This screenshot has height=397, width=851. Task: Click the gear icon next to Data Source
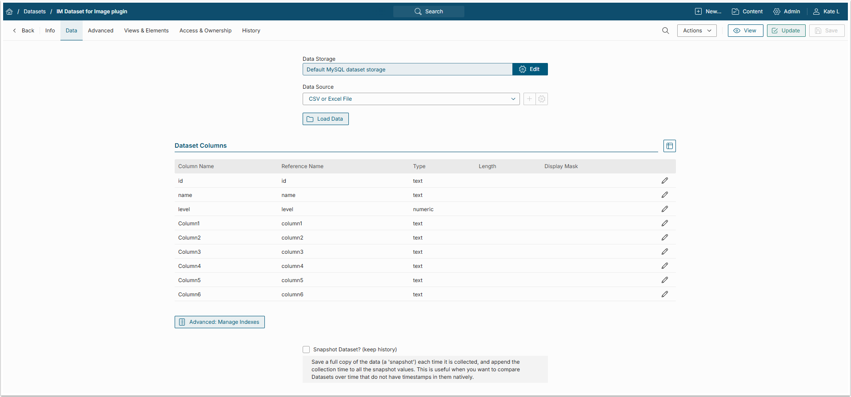coord(542,99)
